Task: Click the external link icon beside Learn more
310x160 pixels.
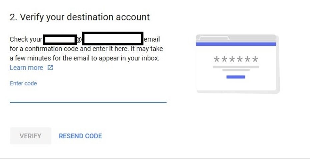Action: [50, 68]
